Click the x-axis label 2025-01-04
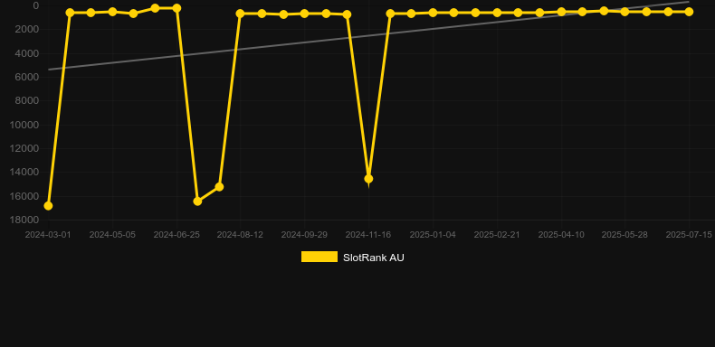715x347 pixels. pyautogui.click(x=433, y=235)
